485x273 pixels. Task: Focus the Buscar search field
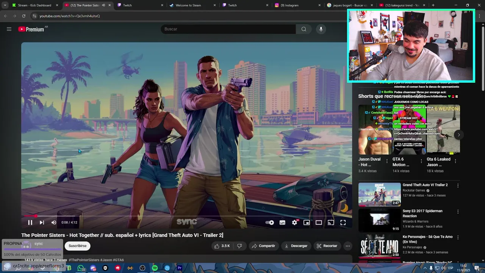click(228, 29)
